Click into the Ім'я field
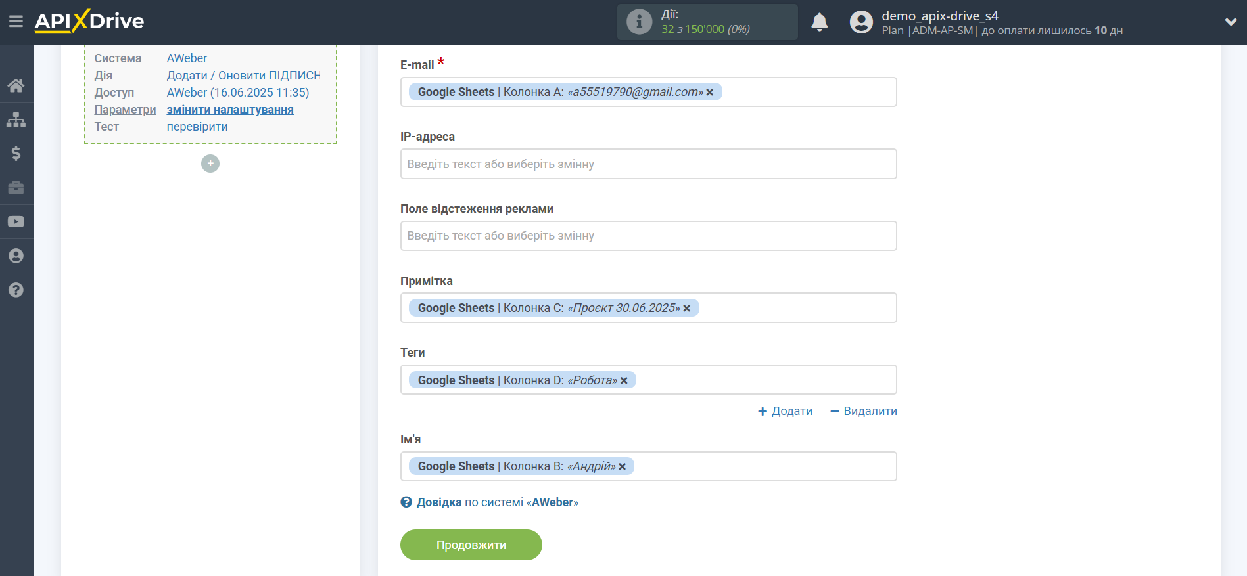1247x576 pixels. [x=648, y=466]
